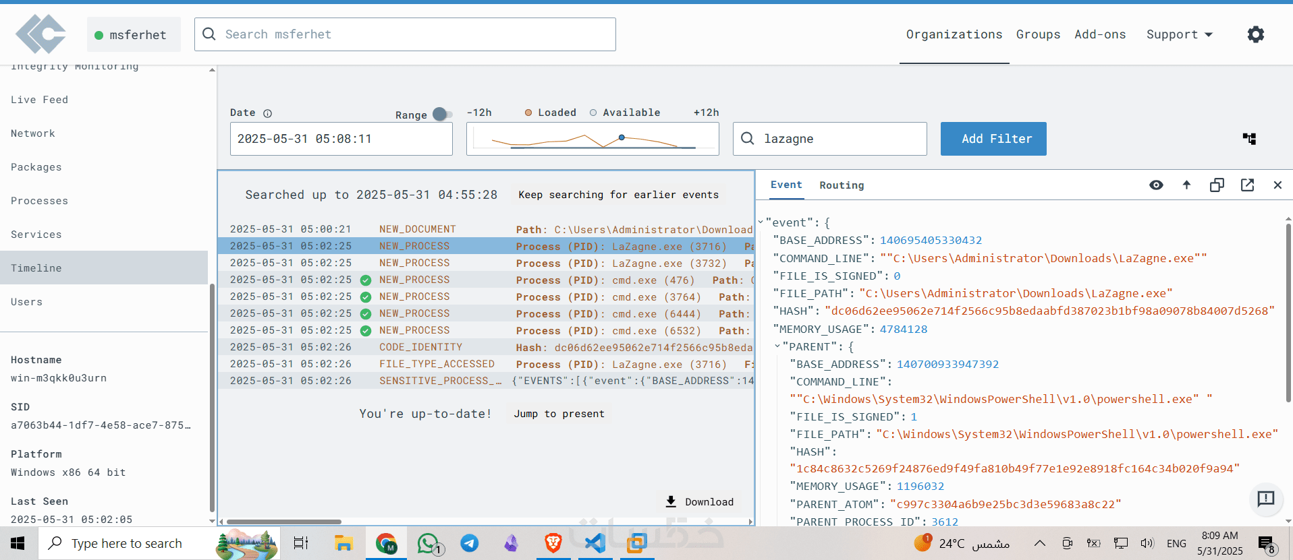Open the Groups menu
This screenshot has height=560, width=1293.
(1038, 34)
